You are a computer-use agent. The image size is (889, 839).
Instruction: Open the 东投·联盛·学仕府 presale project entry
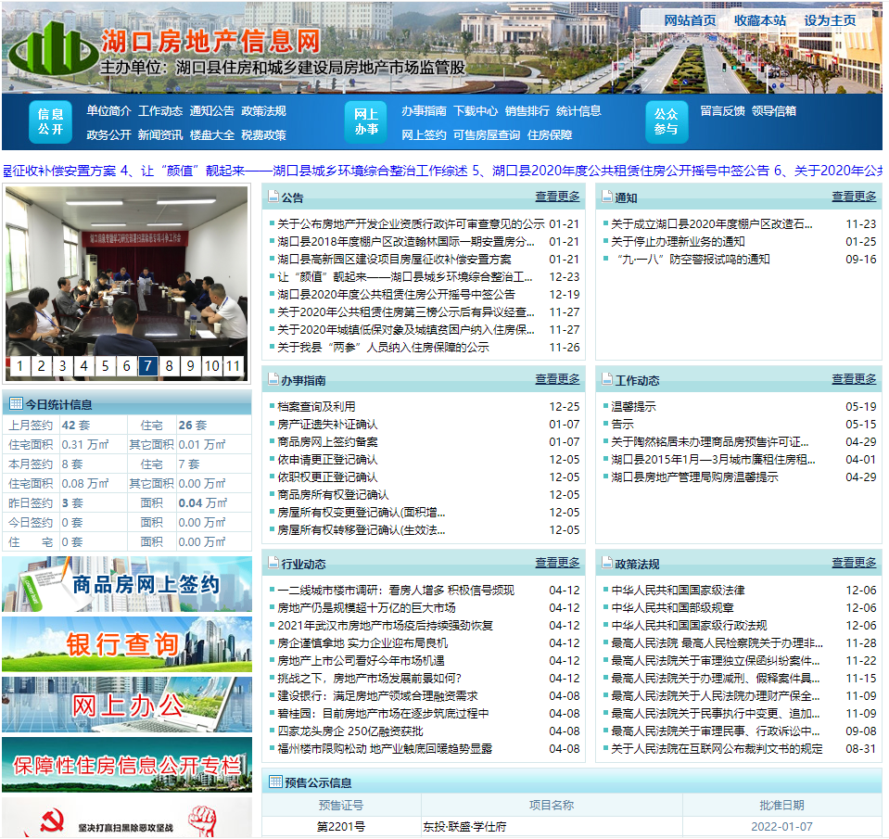point(464,826)
